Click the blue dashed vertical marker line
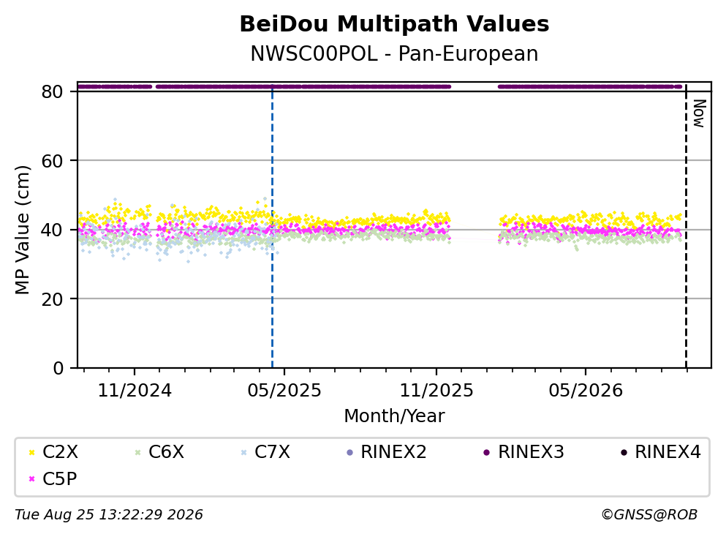This screenshot has height=537, width=726. [272, 227]
